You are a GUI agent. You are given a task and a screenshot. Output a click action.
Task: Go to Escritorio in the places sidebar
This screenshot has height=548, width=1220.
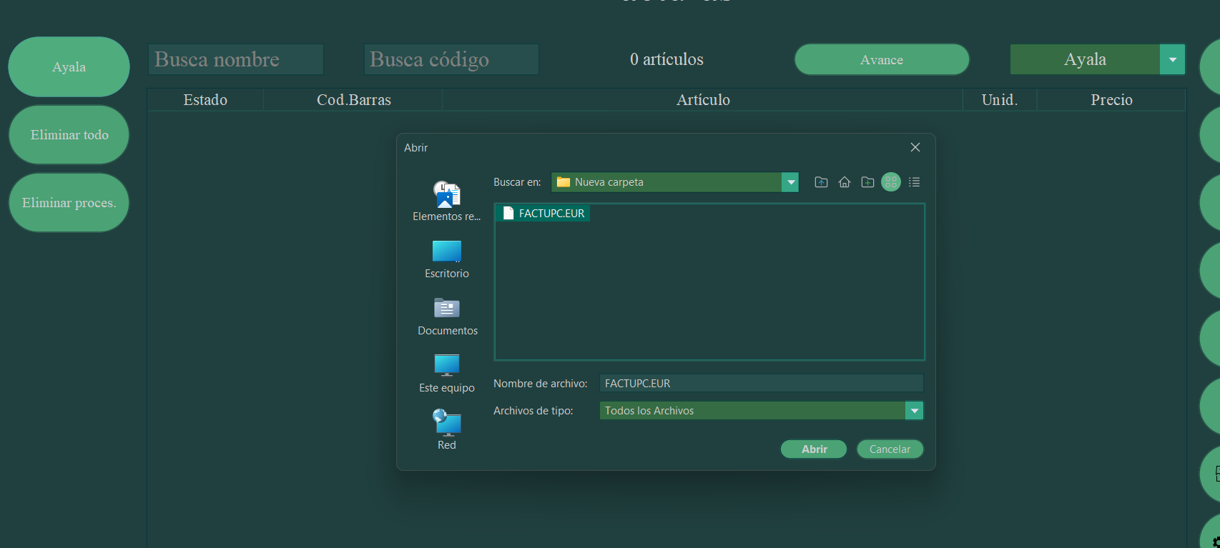[447, 259]
